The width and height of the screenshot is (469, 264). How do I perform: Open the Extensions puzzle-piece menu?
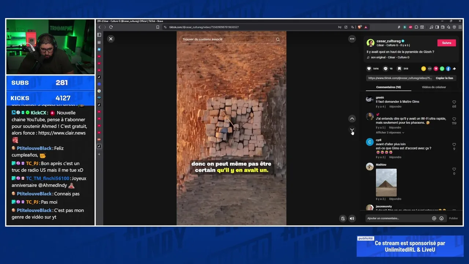click(417, 27)
